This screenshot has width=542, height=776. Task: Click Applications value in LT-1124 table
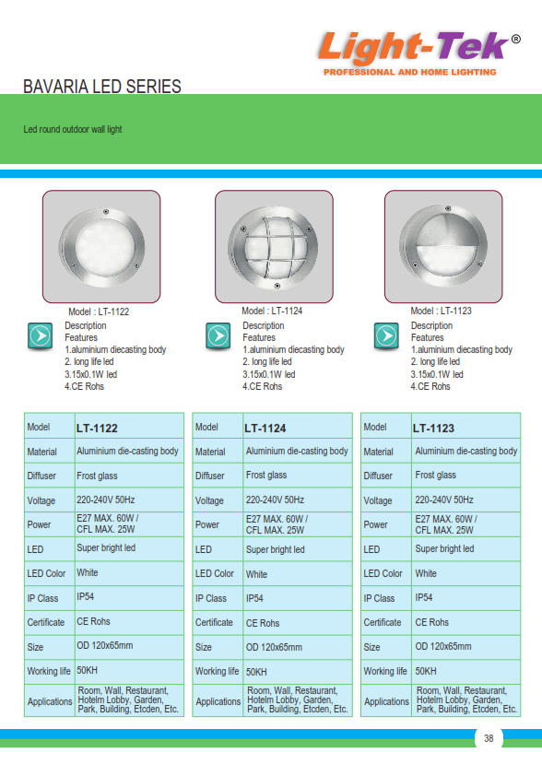[298, 700]
